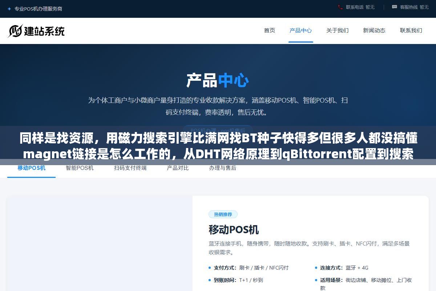
Task: Go to 关于我们 in the navigation
Action: tap(338, 31)
